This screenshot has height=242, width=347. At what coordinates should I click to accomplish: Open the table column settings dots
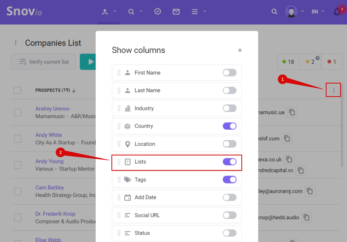(334, 90)
